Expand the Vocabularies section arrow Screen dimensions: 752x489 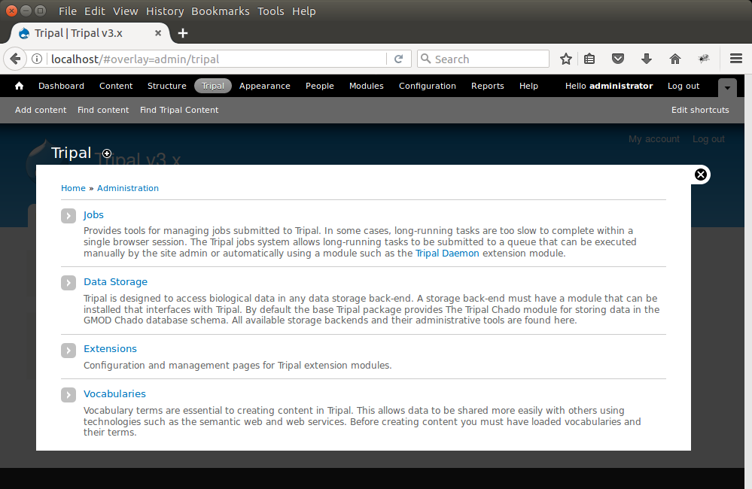[69, 395]
